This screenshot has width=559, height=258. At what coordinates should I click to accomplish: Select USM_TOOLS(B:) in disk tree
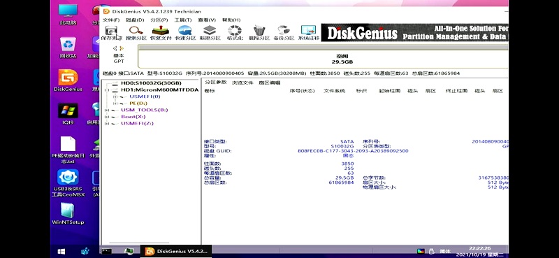[145, 110]
